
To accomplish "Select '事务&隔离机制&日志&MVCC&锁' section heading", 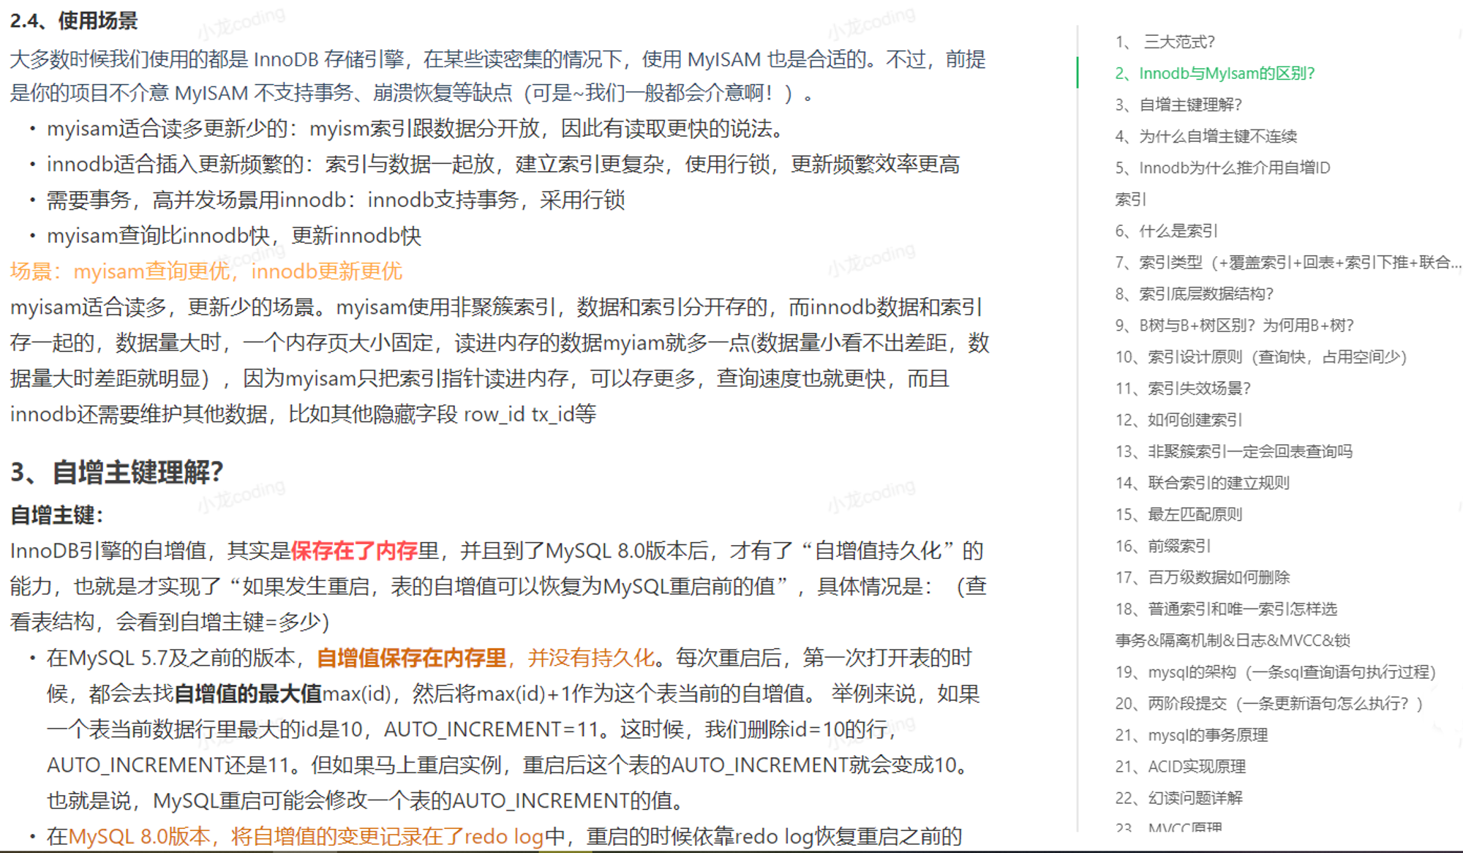I will coord(1233,640).
